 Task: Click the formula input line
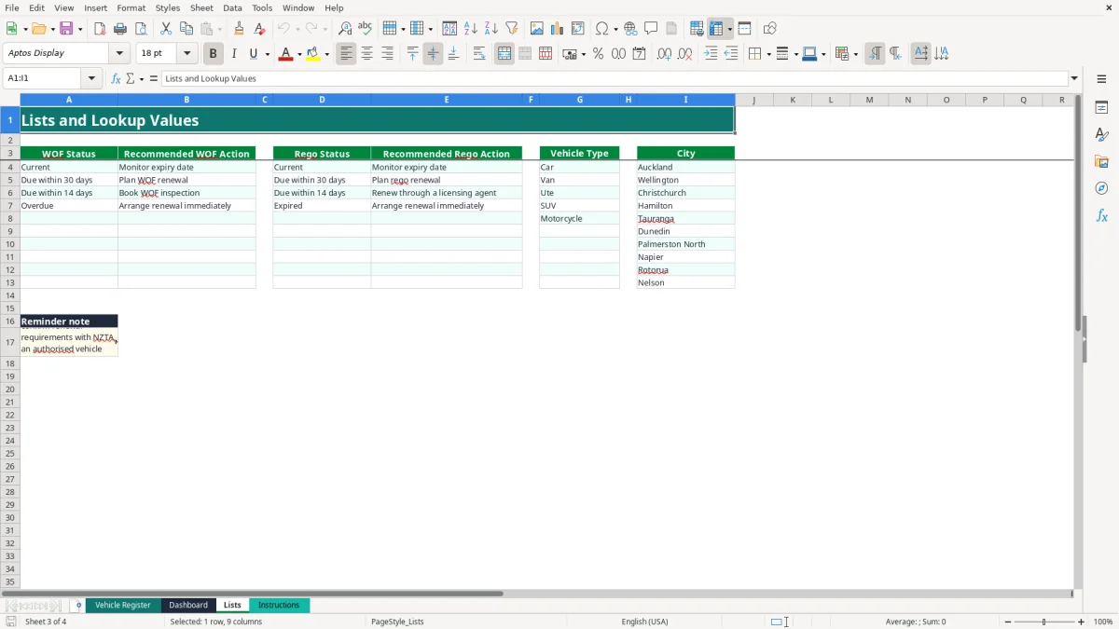point(615,78)
